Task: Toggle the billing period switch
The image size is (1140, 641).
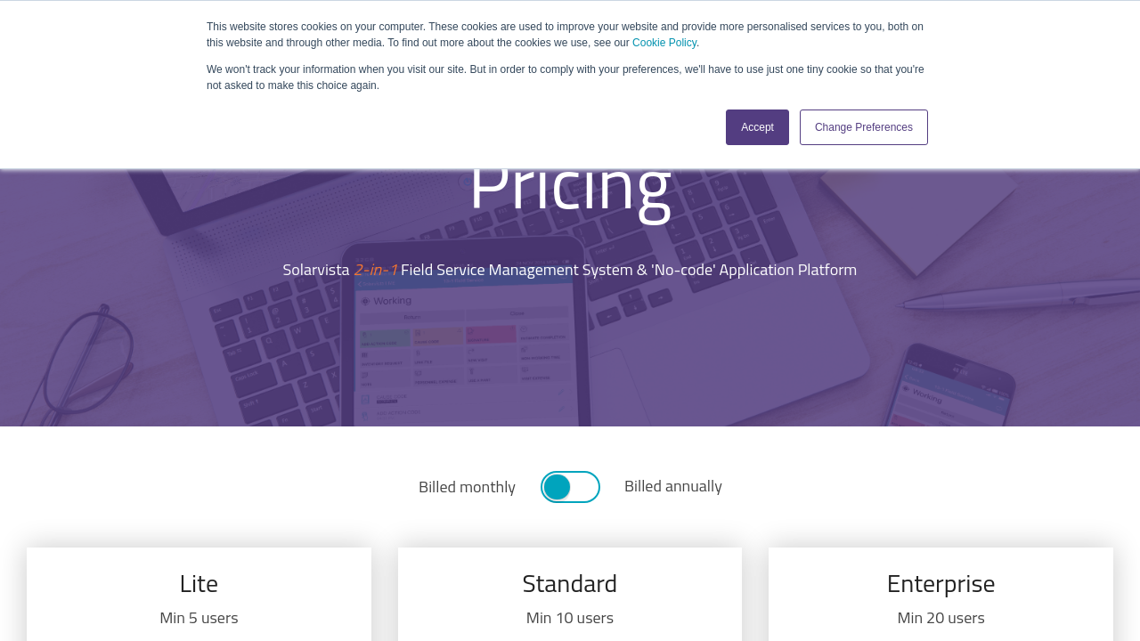Action: (570, 487)
